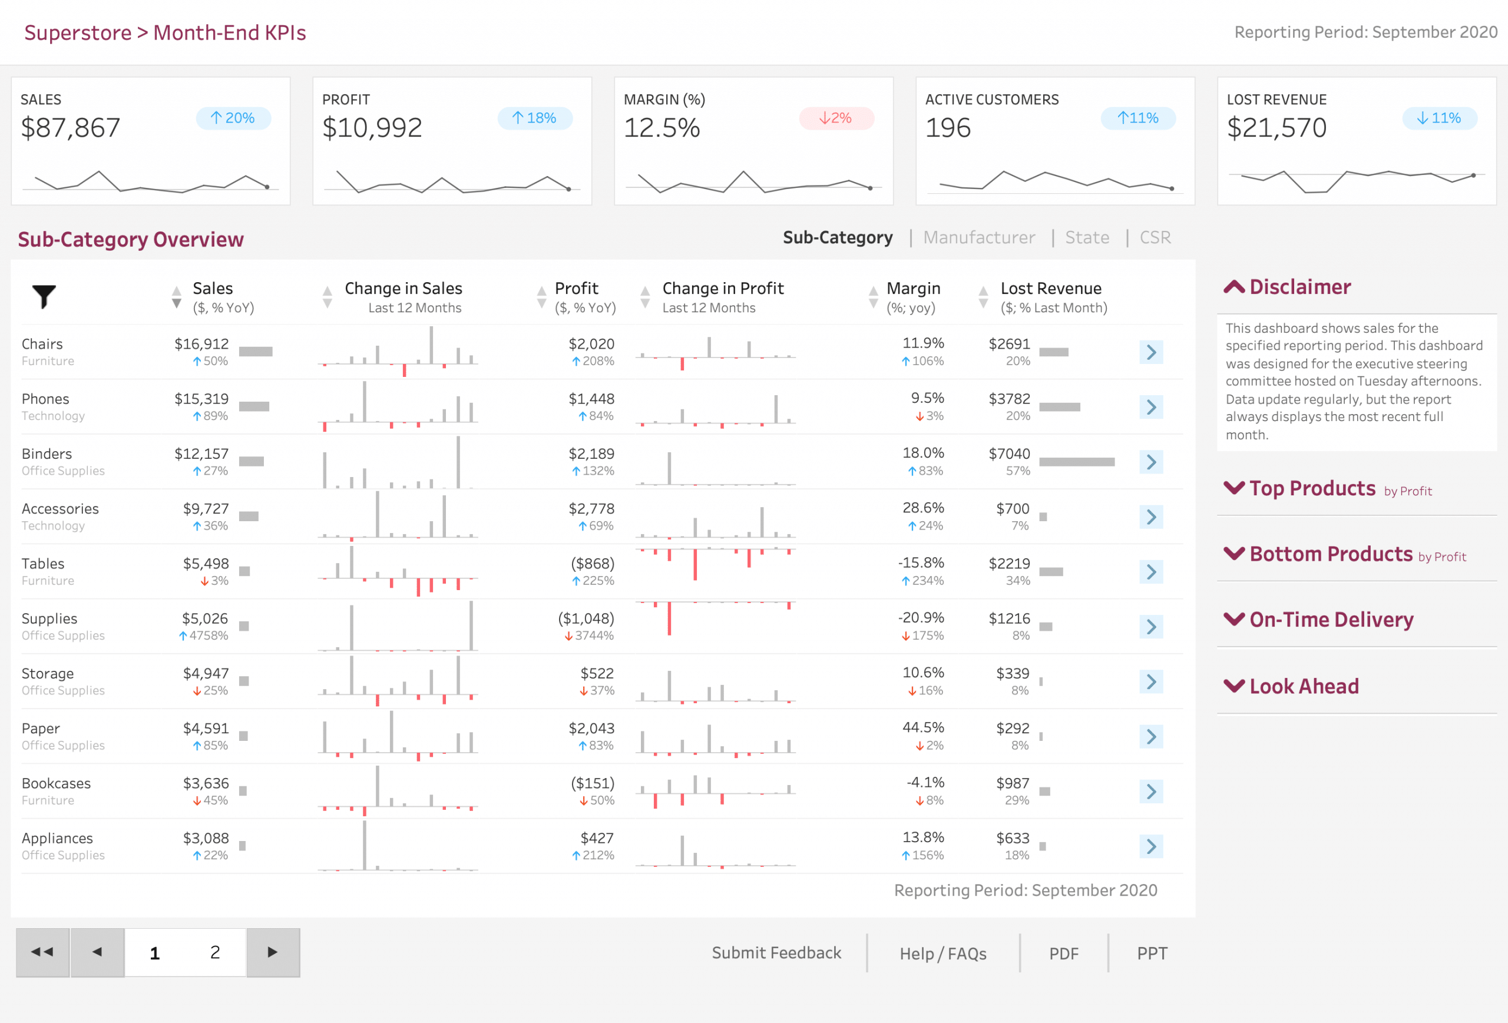
Task: Open Chairs row detail arrow
Action: 1150,352
